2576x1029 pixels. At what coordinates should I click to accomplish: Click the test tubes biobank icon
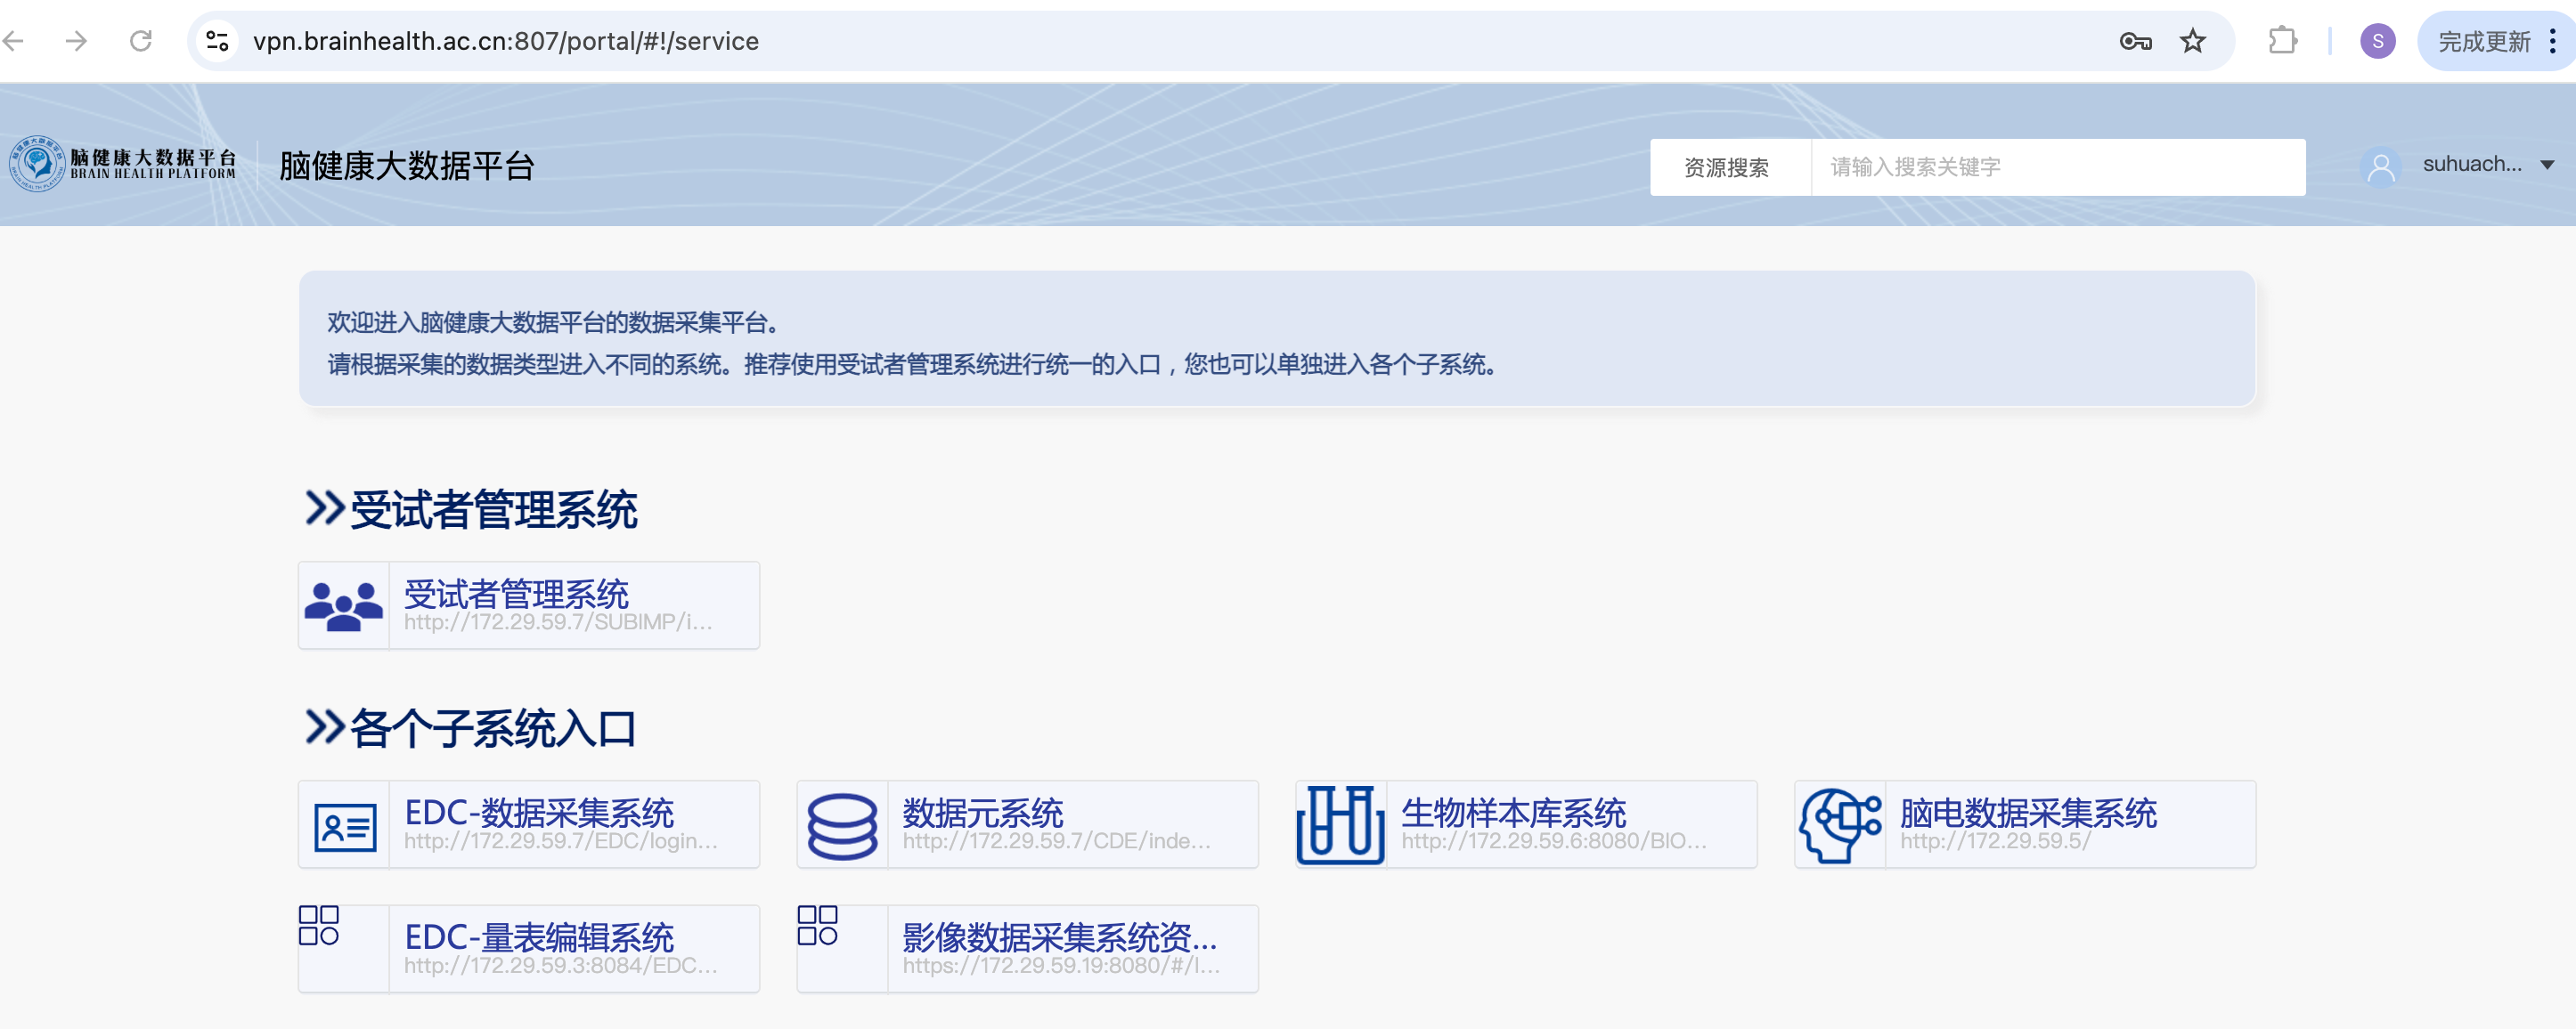pyautogui.click(x=1340, y=825)
